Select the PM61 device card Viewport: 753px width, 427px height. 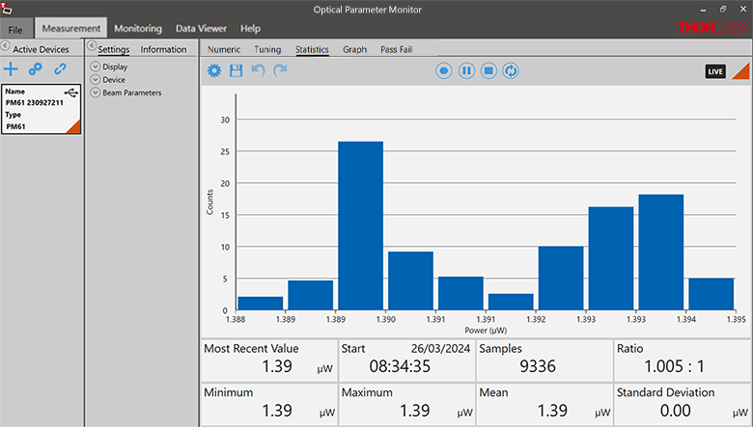pos(41,110)
